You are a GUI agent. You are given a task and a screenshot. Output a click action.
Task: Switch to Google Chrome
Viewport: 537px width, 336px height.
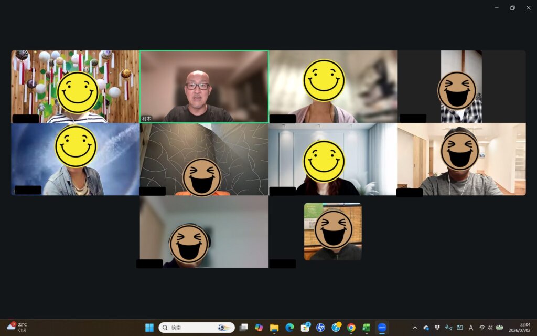click(351, 328)
